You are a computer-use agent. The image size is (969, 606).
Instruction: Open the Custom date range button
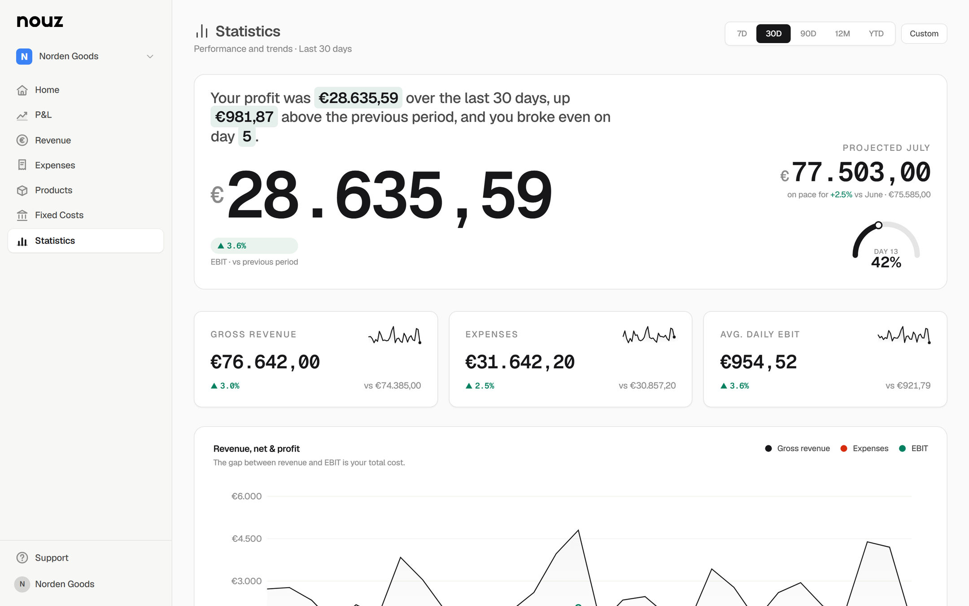(924, 34)
